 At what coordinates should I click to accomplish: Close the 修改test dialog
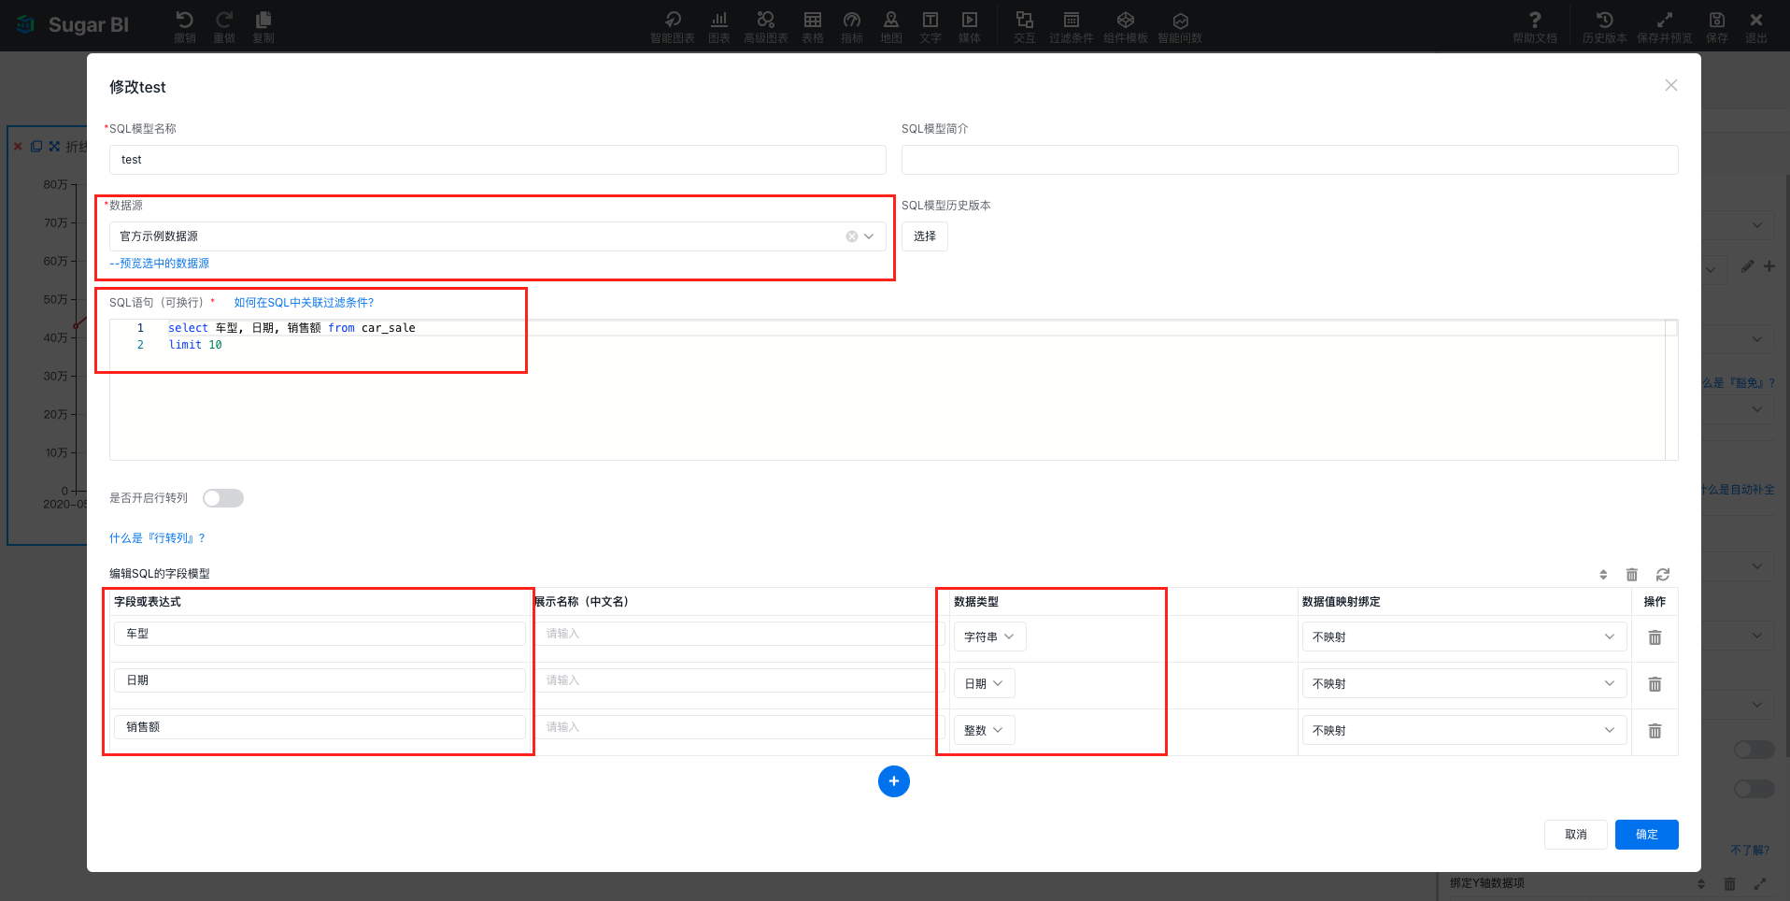tap(1671, 85)
